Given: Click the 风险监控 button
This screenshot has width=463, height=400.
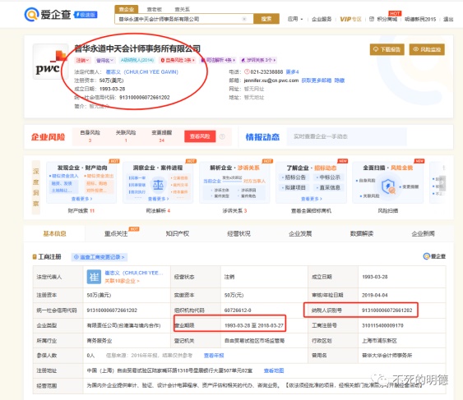Looking at the screenshot, I should click(x=427, y=49).
